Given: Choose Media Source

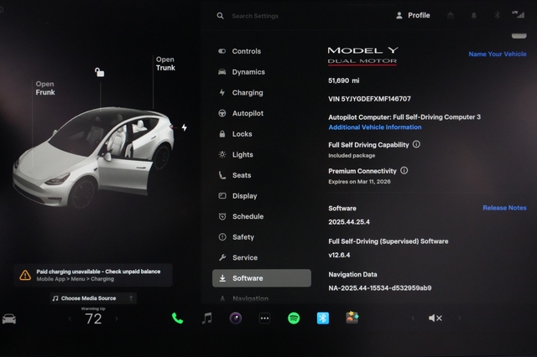Looking at the screenshot, I should point(88,298).
